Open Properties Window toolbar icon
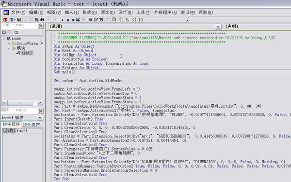The height and width of the screenshot is (182, 291). 96,20
